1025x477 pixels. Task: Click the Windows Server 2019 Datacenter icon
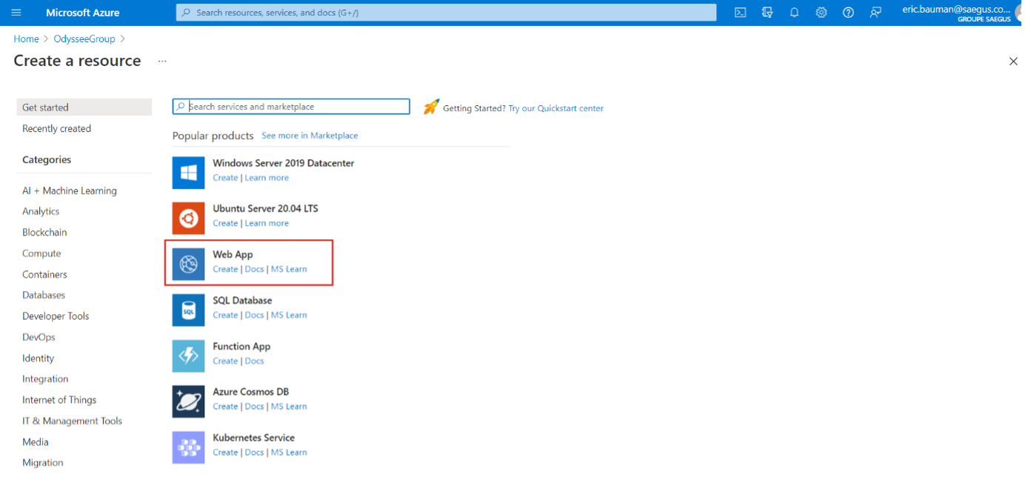(188, 173)
